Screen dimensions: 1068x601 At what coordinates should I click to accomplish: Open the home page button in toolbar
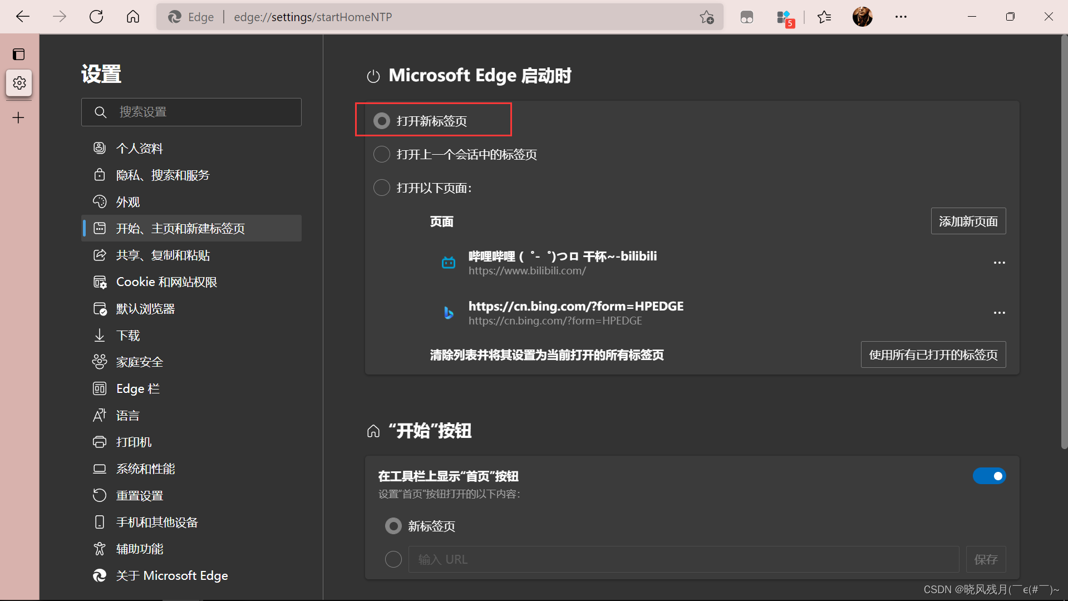pyautogui.click(x=133, y=17)
